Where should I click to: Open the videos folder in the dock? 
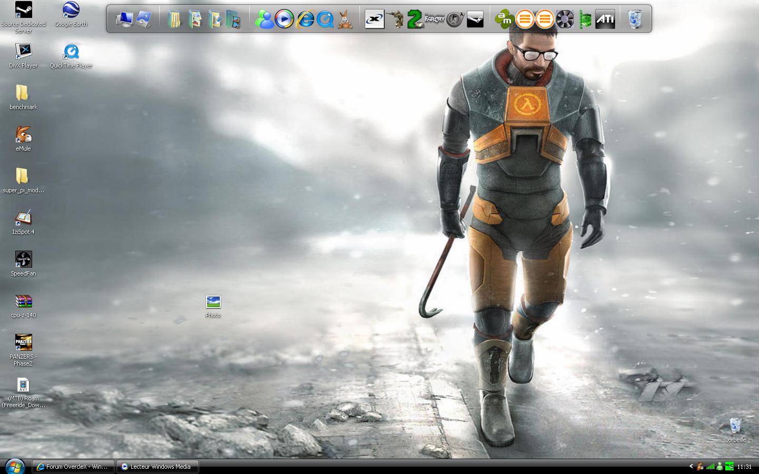[x=233, y=19]
